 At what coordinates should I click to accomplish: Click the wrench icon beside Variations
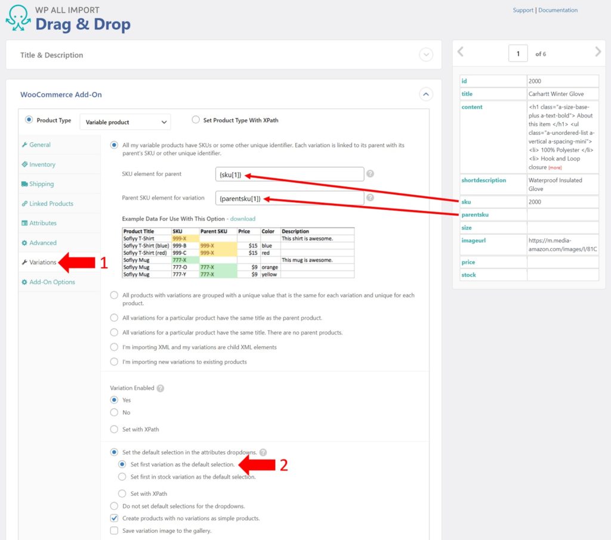click(24, 262)
